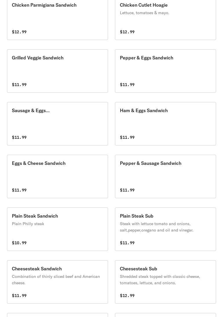Click the $10.99 Plain Steak Sandwich price
223x317 pixels.
tap(19, 243)
